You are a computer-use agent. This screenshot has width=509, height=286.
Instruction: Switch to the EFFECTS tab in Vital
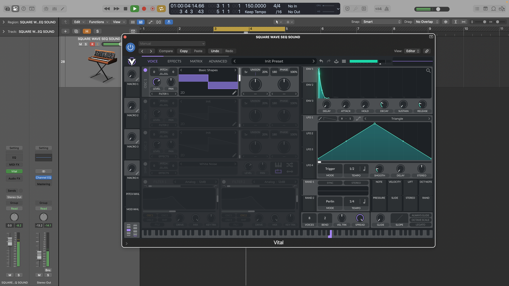point(174,61)
